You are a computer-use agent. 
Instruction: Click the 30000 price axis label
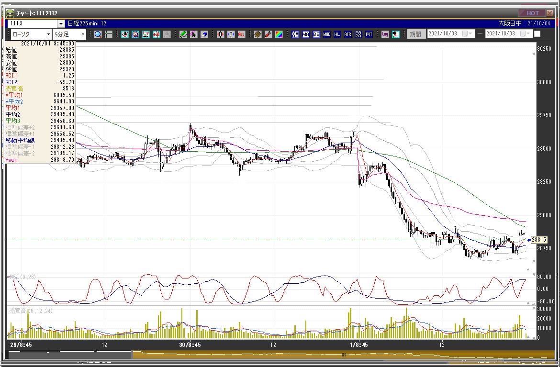tap(544, 82)
